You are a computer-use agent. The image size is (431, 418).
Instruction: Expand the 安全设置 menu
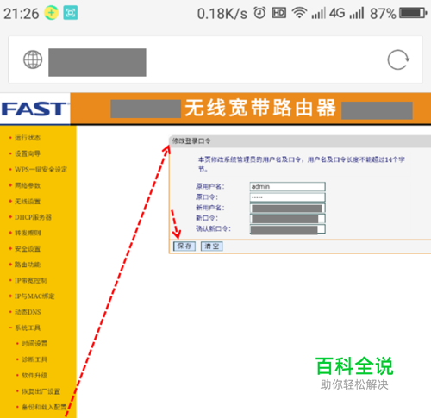click(x=28, y=249)
